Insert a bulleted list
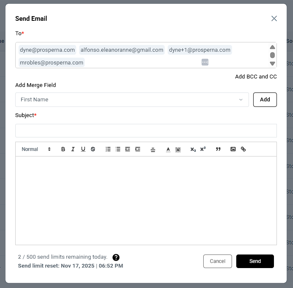293x288 pixels. (x=118, y=149)
